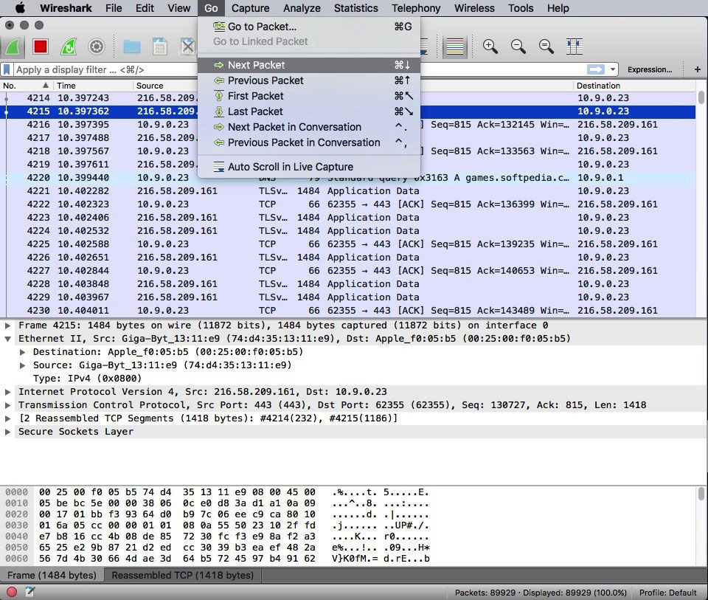Screen dimensions: 708x600
Task: Open the Telephony menu
Action: coord(416,8)
